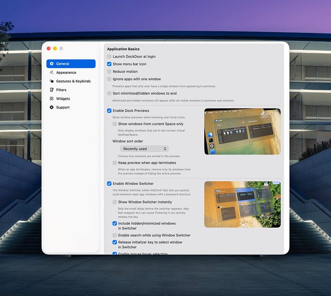The image size is (331, 296).
Task: Click the Application Basics heading
Action: pyautogui.click(x=123, y=49)
